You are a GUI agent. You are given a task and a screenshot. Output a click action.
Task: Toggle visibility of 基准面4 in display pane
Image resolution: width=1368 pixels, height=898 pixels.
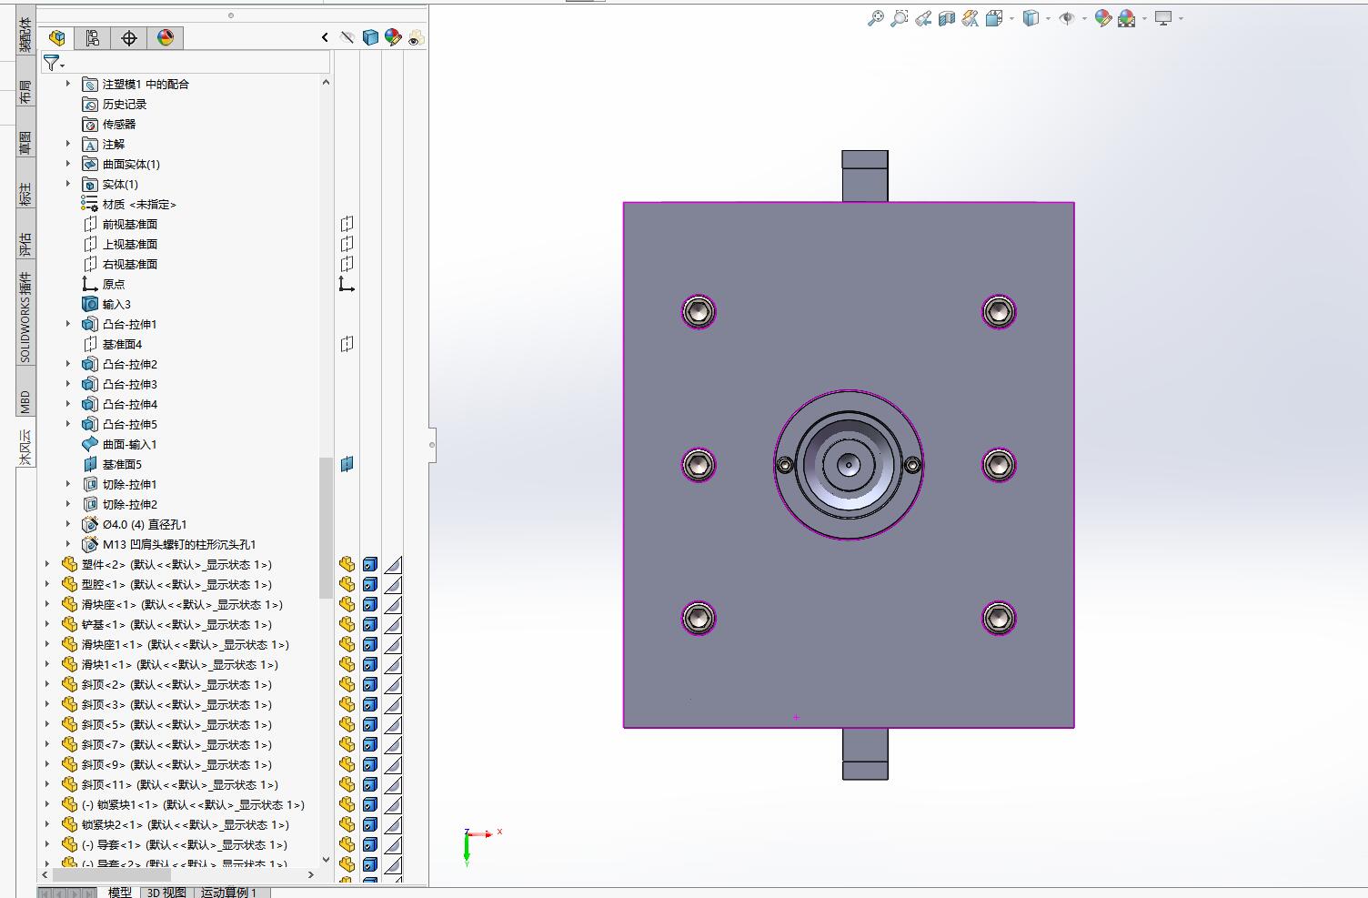[347, 344]
